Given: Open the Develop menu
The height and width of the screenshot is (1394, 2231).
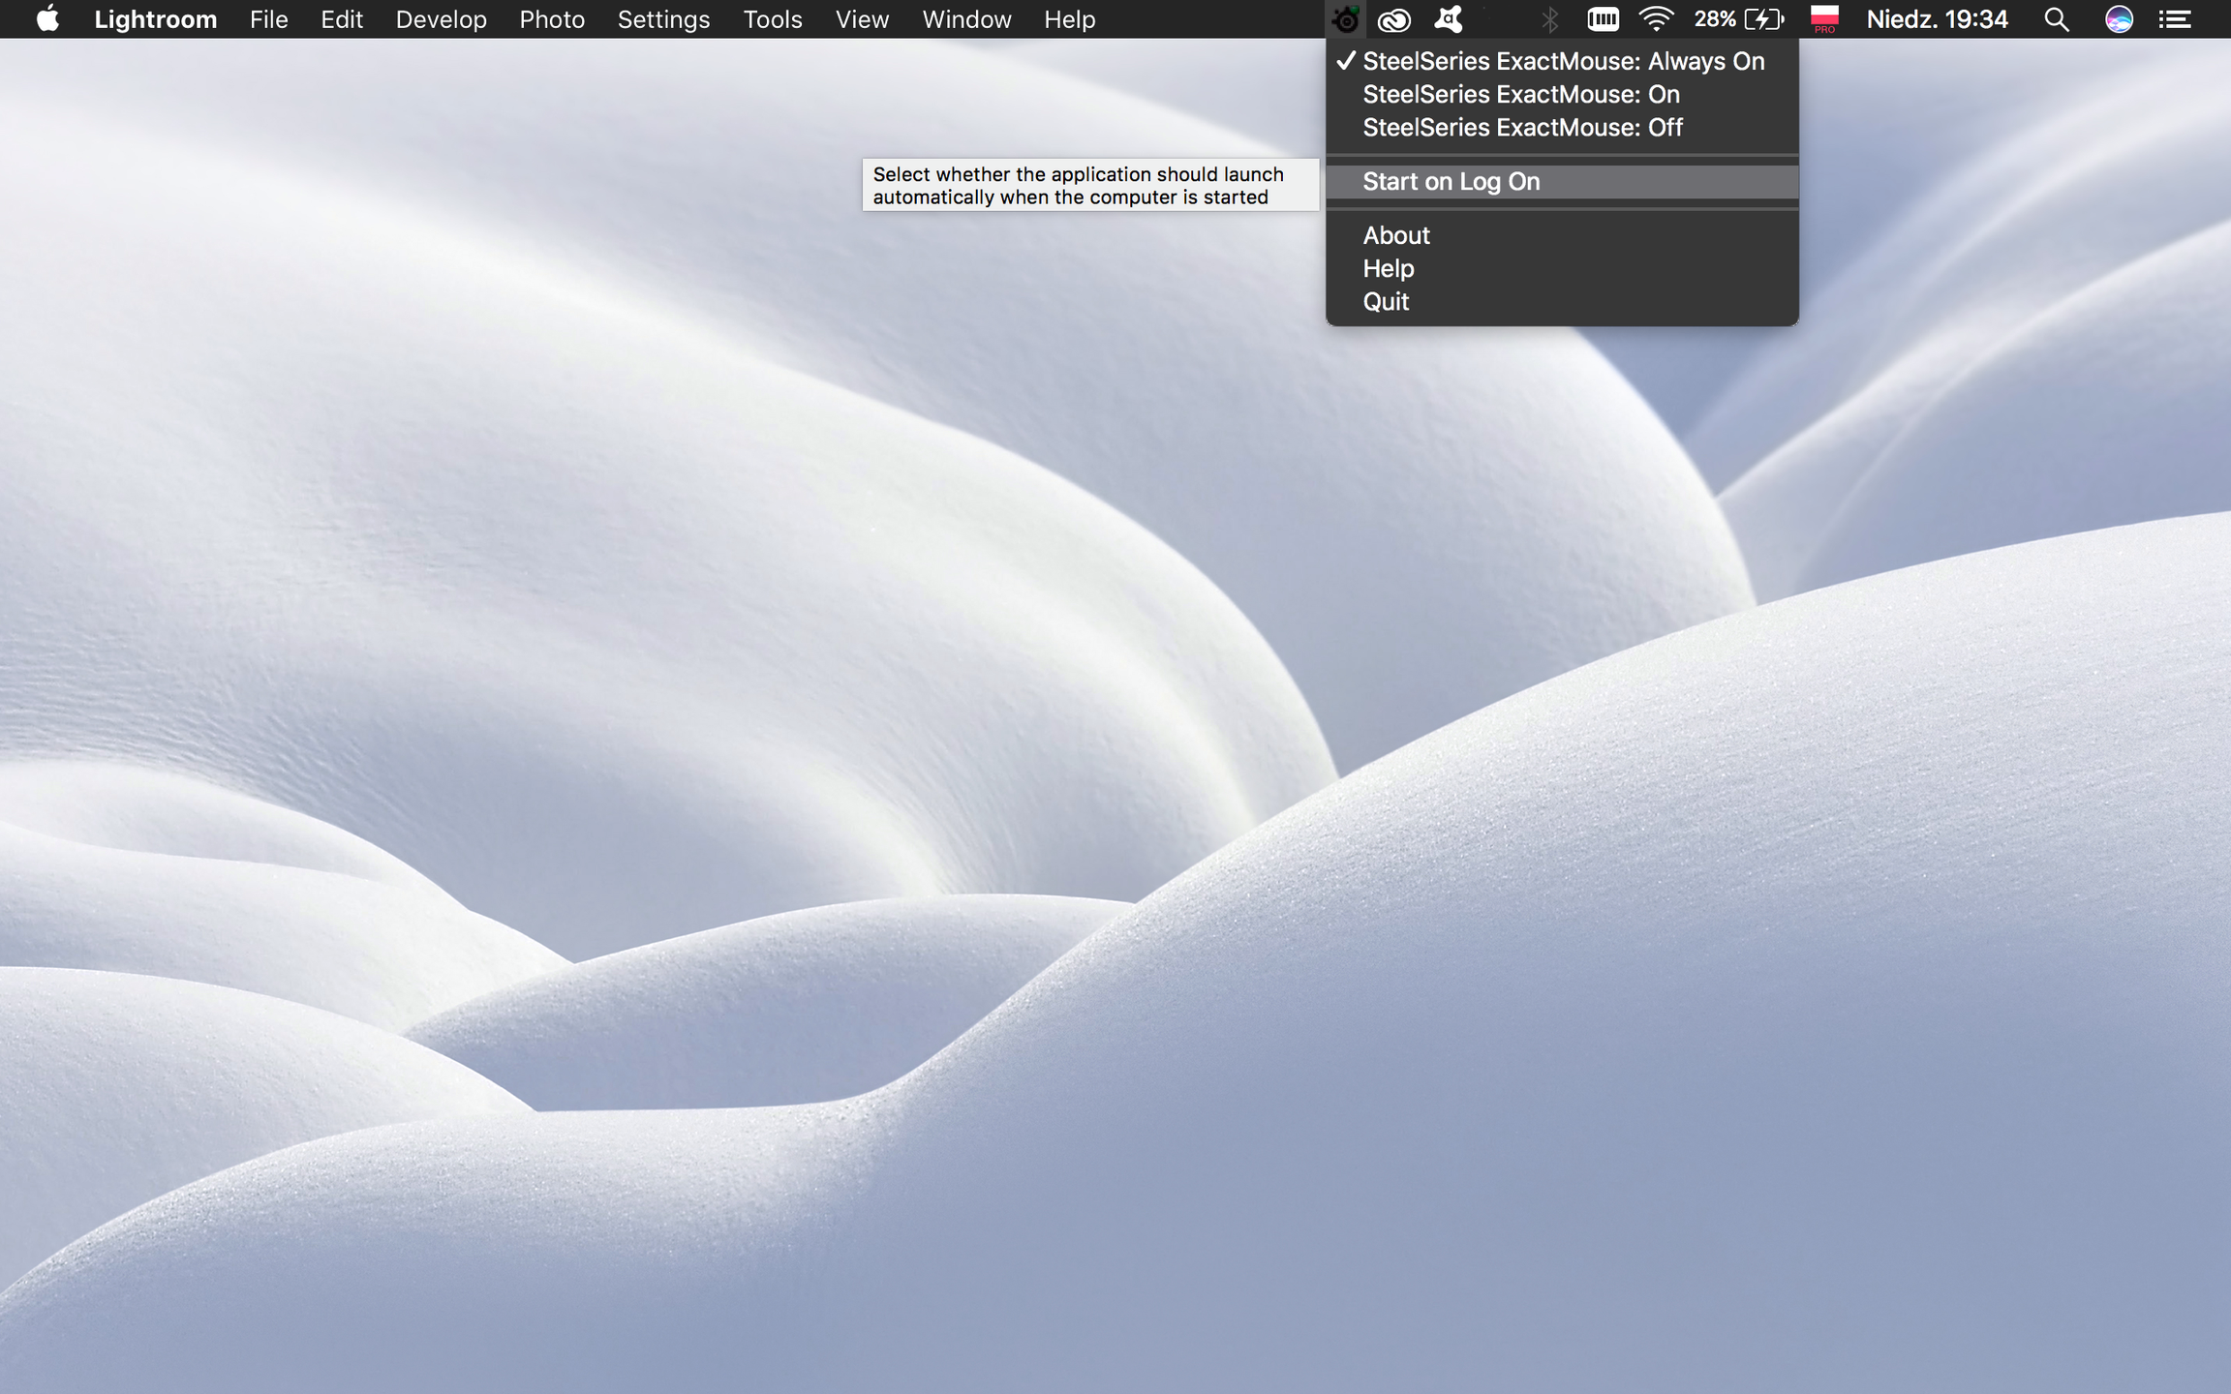Looking at the screenshot, I should point(441,19).
